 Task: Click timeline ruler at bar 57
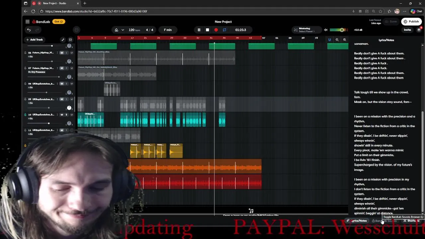[264, 38]
